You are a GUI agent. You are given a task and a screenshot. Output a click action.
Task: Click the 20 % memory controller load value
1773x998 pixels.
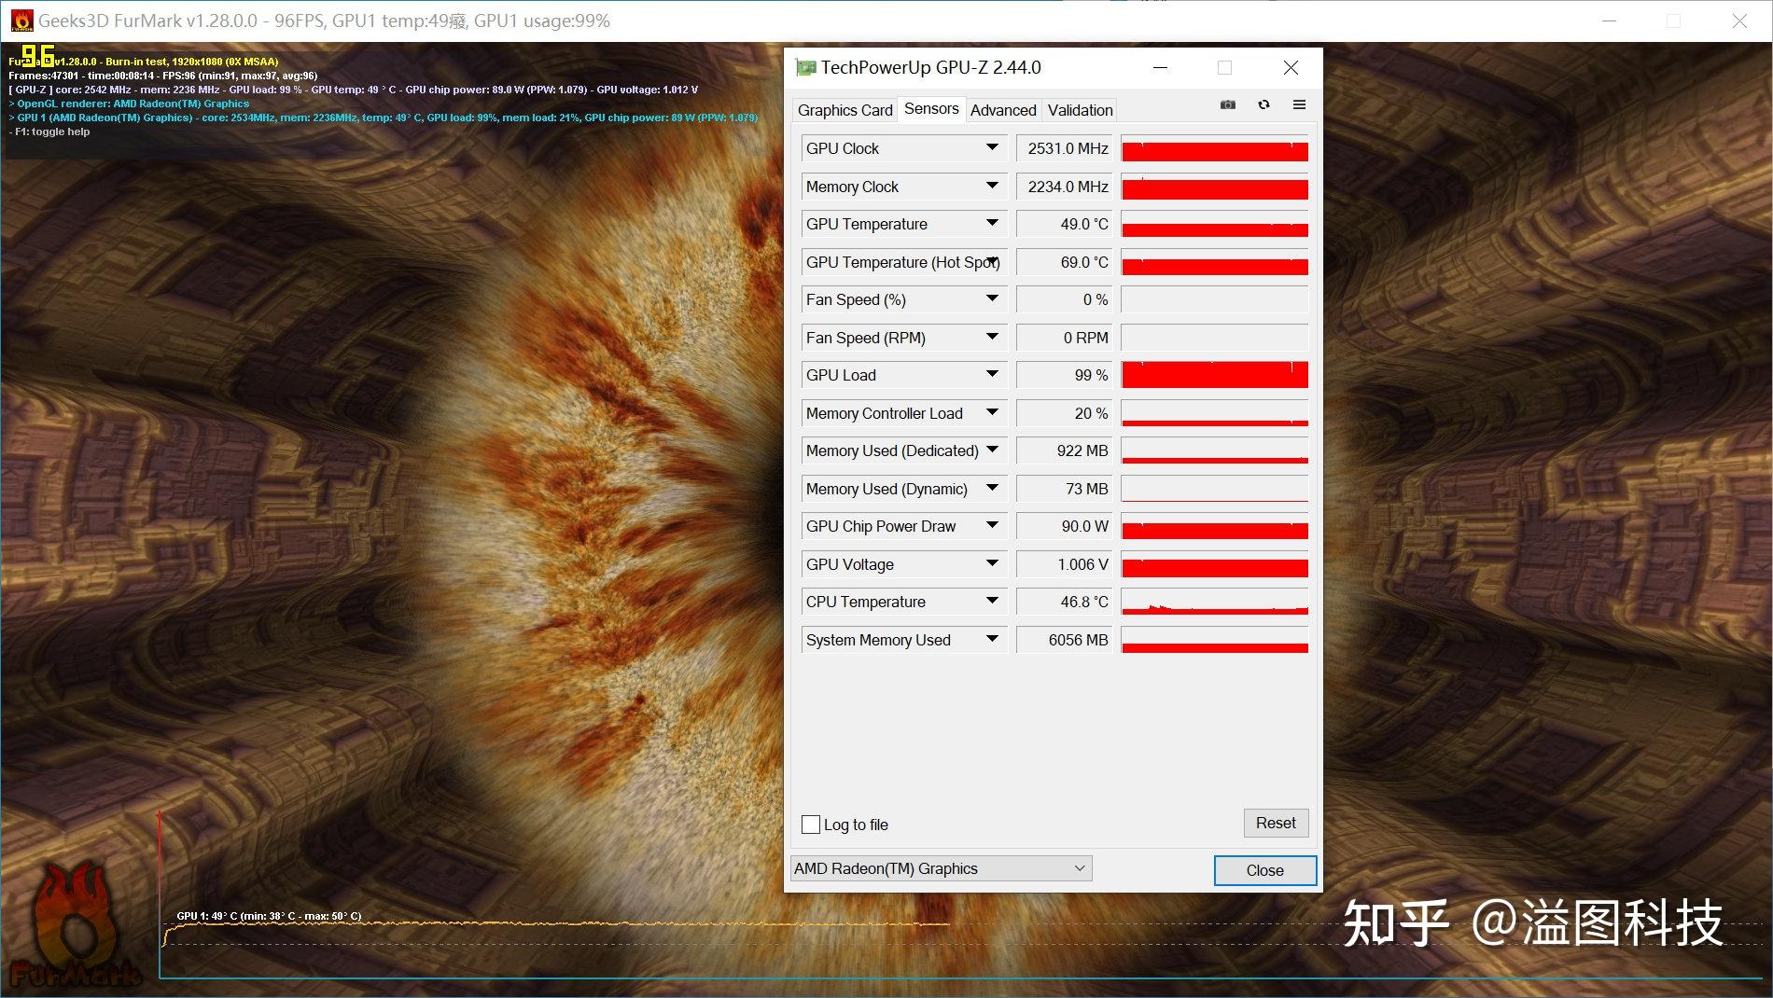[x=1065, y=413]
